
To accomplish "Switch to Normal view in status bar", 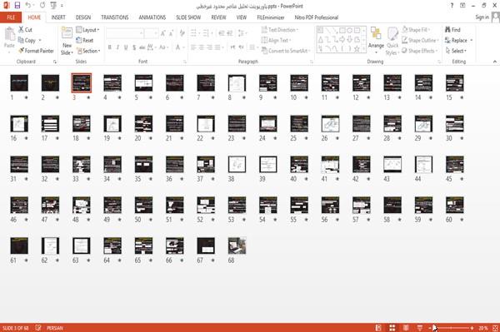I will [x=378, y=328].
